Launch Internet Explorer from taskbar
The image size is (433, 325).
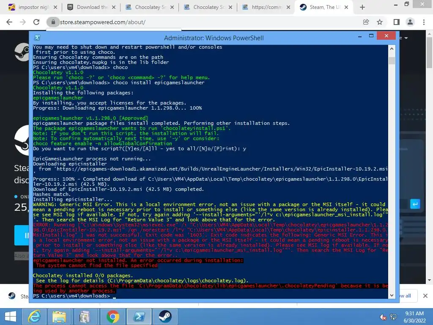tap(34, 317)
